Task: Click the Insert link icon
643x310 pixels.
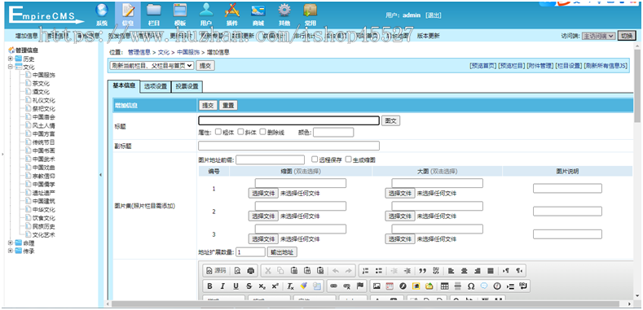Action: (x=334, y=286)
